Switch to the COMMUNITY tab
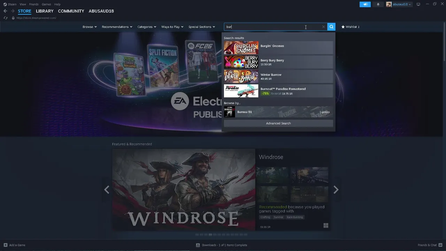 point(71,11)
